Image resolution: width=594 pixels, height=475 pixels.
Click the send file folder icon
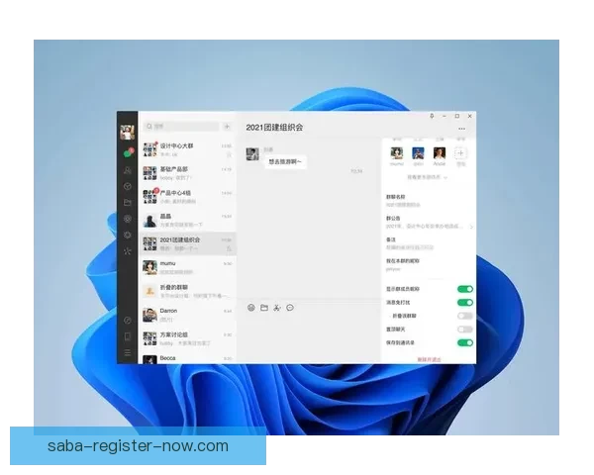point(264,308)
